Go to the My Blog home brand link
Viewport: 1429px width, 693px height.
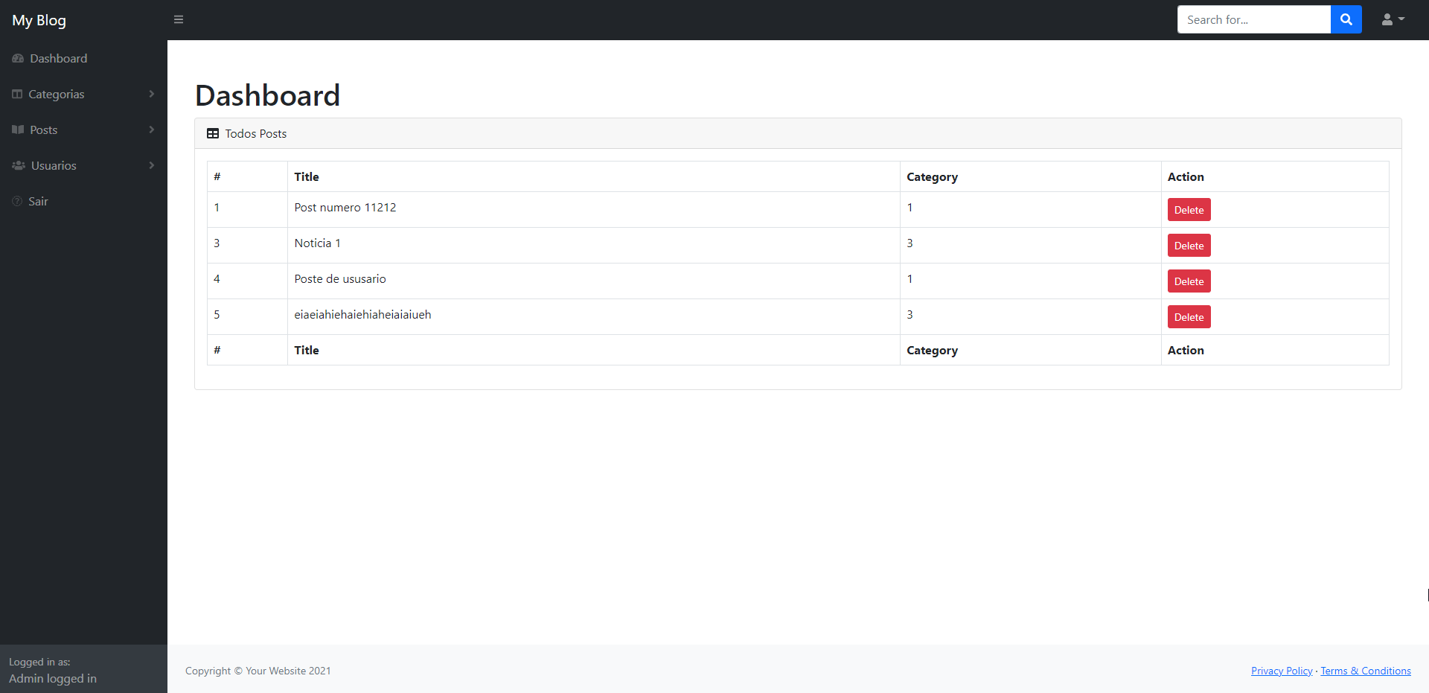point(39,20)
